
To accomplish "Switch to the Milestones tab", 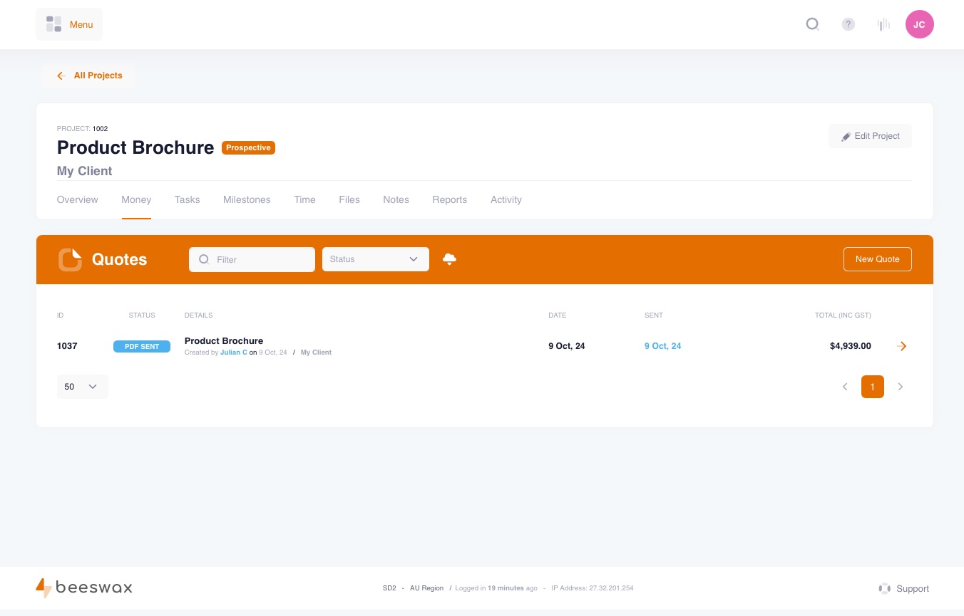I will click(x=247, y=200).
